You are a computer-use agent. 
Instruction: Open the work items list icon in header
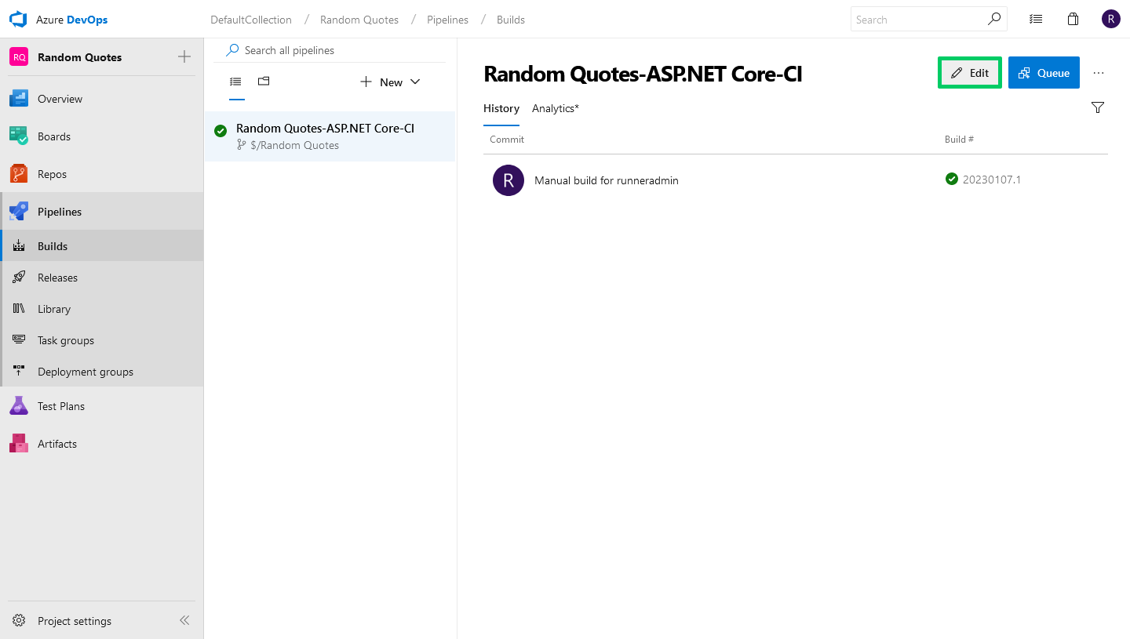[1036, 20]
